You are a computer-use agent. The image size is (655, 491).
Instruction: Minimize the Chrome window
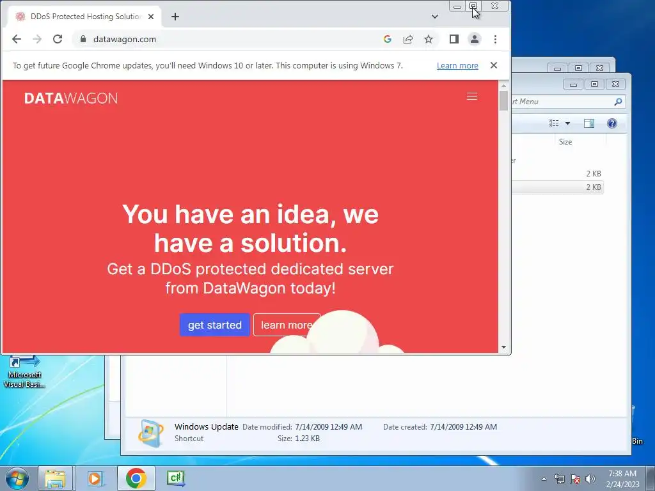click(457, 6)
